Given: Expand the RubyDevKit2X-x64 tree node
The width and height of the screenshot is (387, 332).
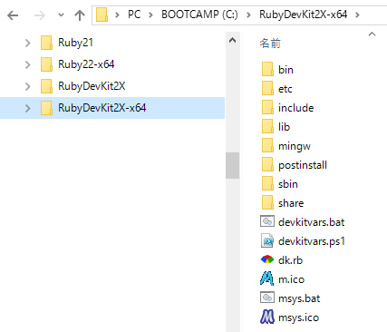Looking at the screenshot, I should 28,108.
